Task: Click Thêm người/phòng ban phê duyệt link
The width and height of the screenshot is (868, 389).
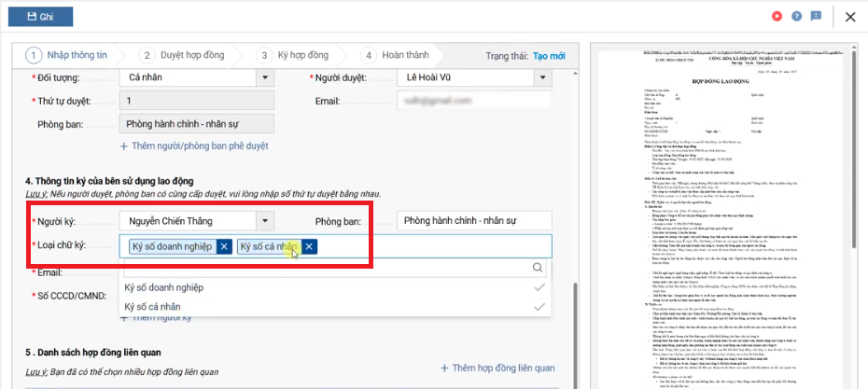Action: pyautogui.click(x=194, y=146)
